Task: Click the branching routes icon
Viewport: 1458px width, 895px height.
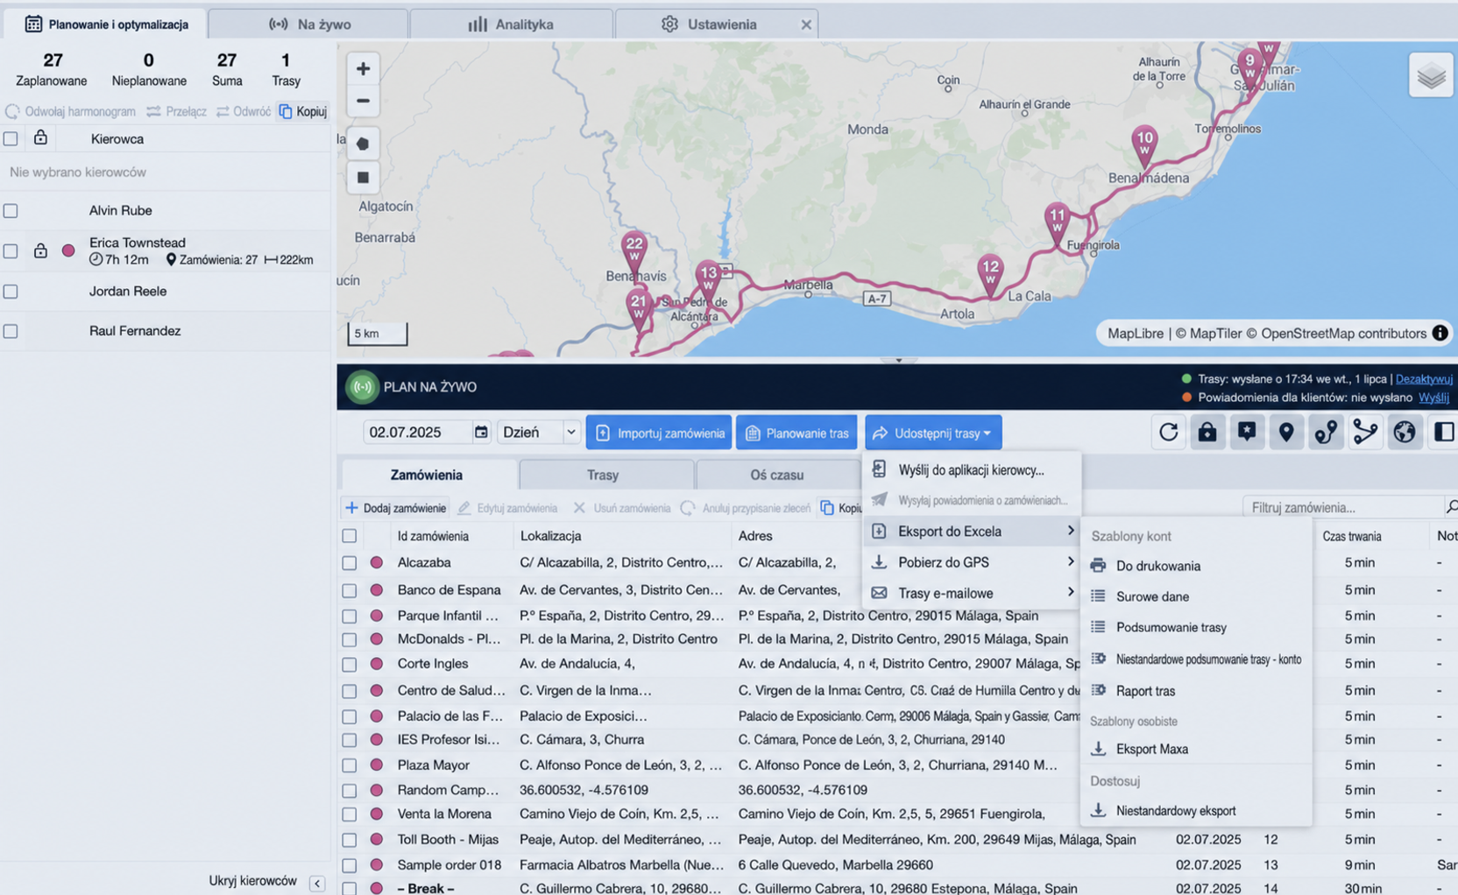Action: click(1365, 433)
